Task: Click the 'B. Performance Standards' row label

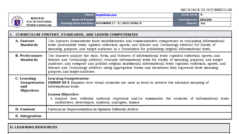Action: (29, 58)
